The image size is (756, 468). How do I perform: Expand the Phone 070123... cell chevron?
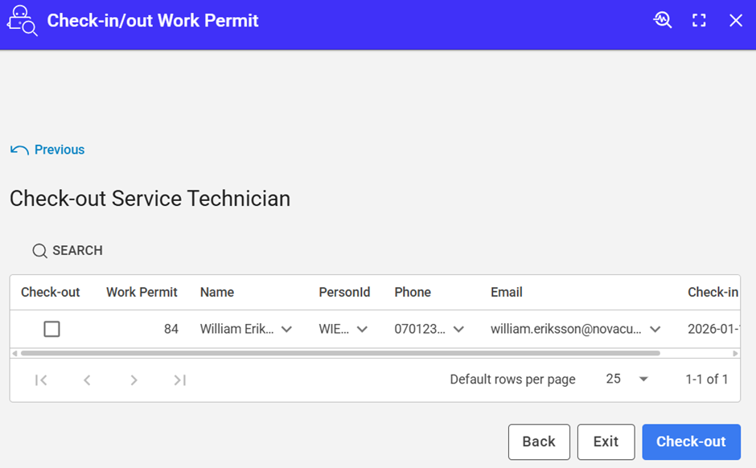click(x=458, y=329)
